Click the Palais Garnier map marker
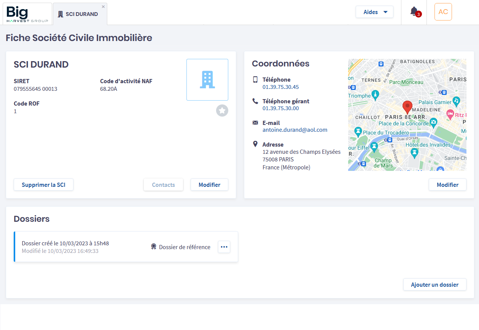 pyautogui.click(x=457, y=101)
